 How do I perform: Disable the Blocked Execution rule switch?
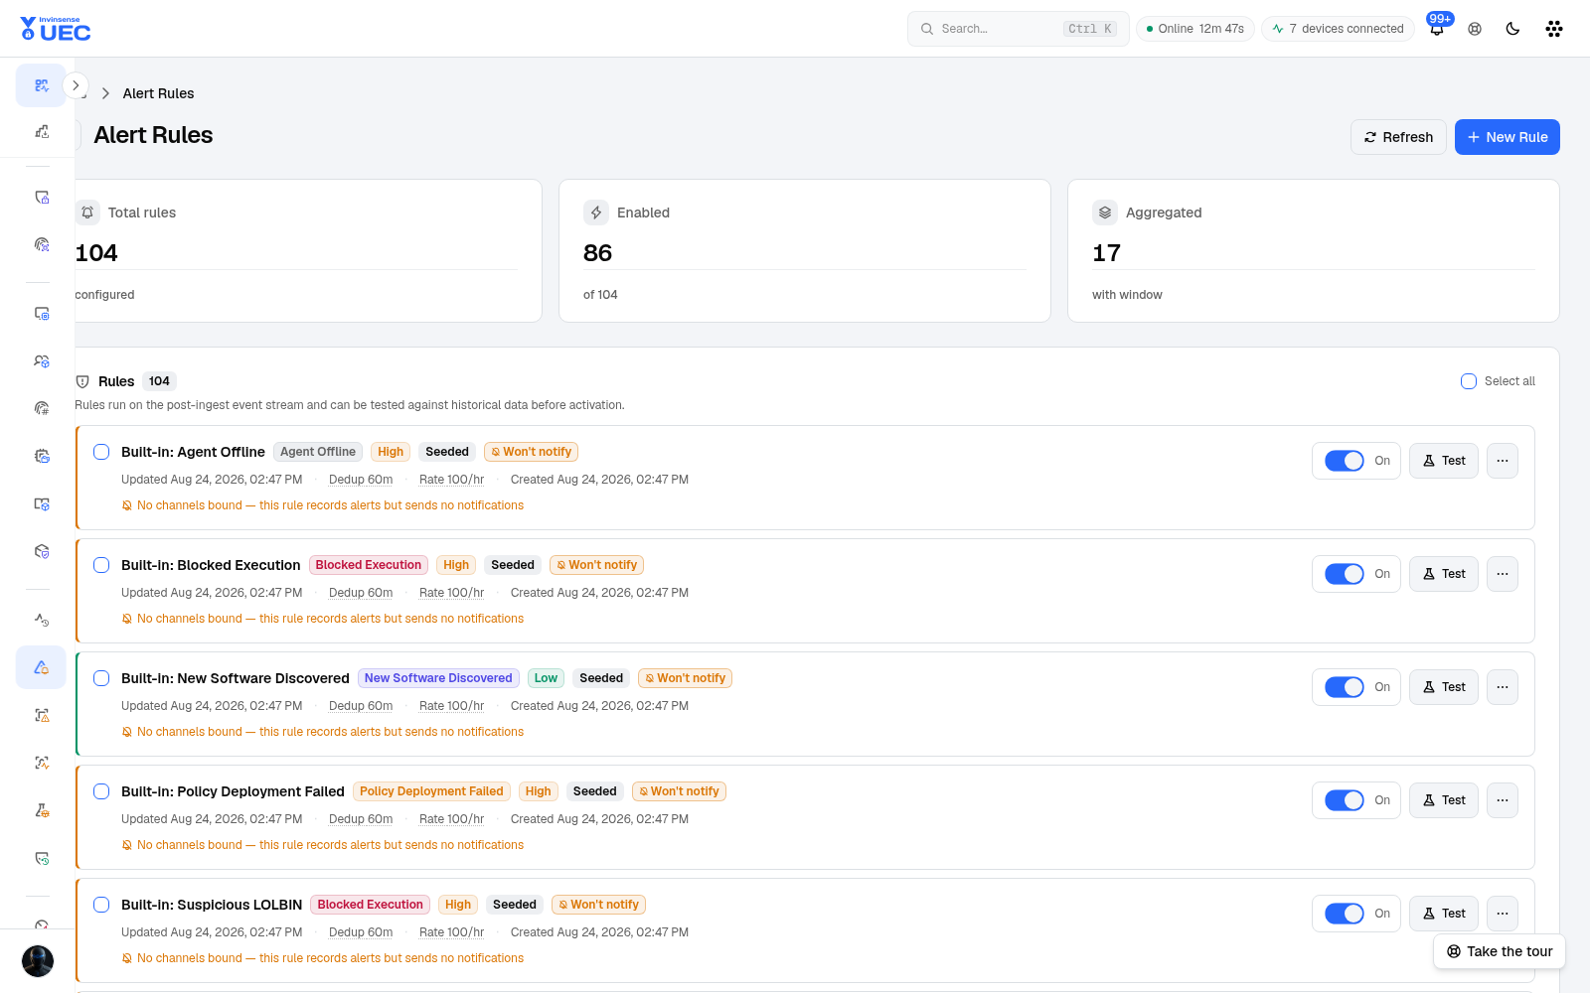coord(1345,574)
